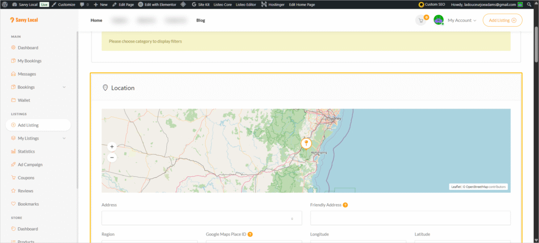Open the Blog menu item

coord(201,20)
